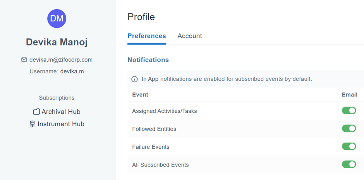364x180 pixels.
Task: Turn off Failure Events email toggle
Action: click(x=349, y=146)
